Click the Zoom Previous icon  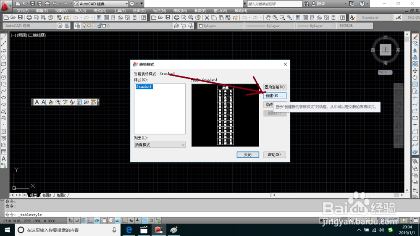pos(289,17)
